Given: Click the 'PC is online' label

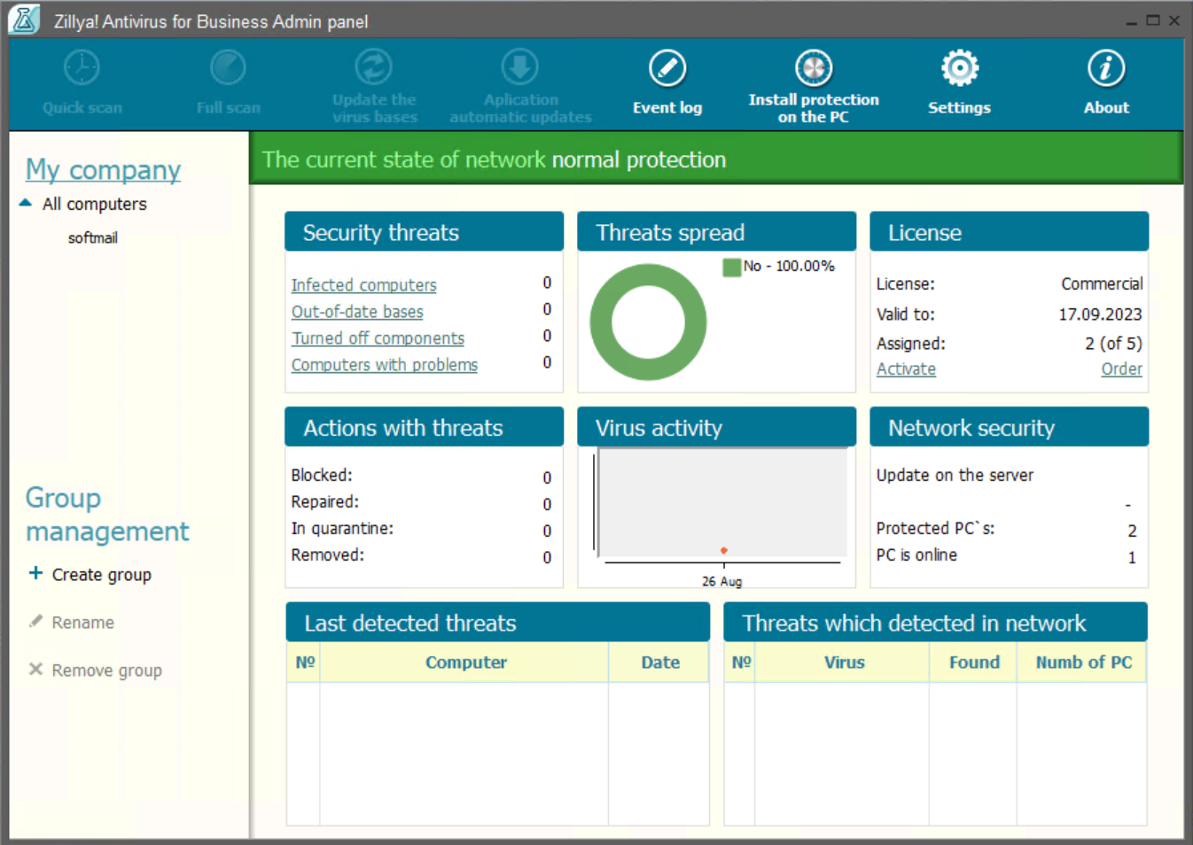Looking at the screenshot, I should click(916, 555).
